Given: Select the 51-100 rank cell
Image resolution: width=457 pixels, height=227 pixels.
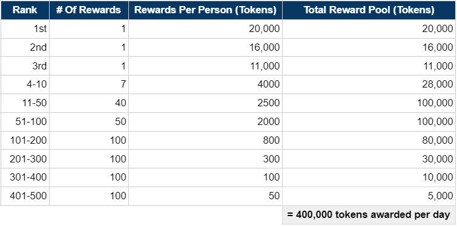Looking at the screenshot, I should coord(25,122).
